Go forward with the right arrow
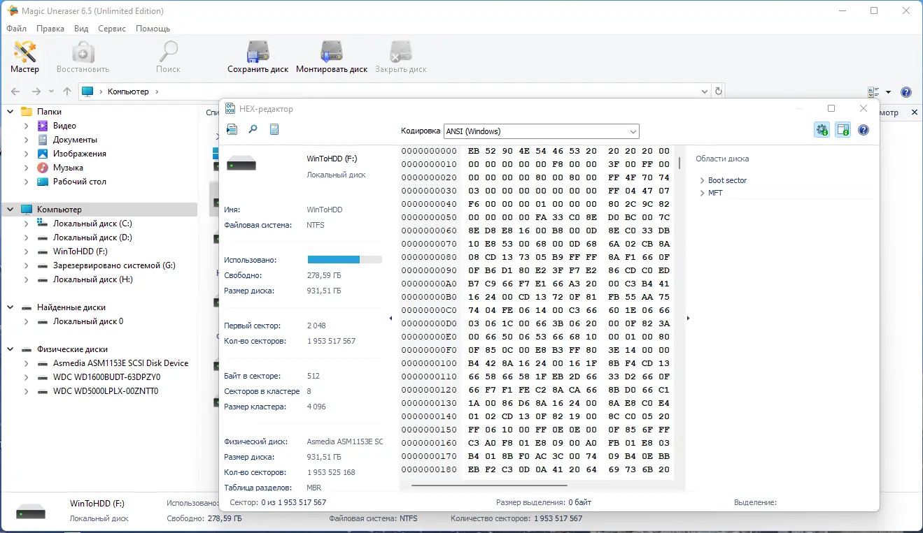 36,92
